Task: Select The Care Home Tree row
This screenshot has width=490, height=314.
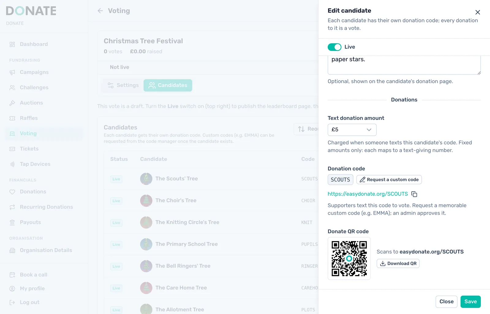Action: tap(211, 288)
